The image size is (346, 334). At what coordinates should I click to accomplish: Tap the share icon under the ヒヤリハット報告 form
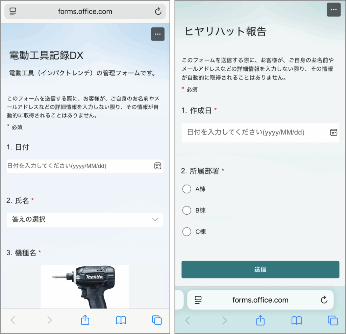[260, 320]
